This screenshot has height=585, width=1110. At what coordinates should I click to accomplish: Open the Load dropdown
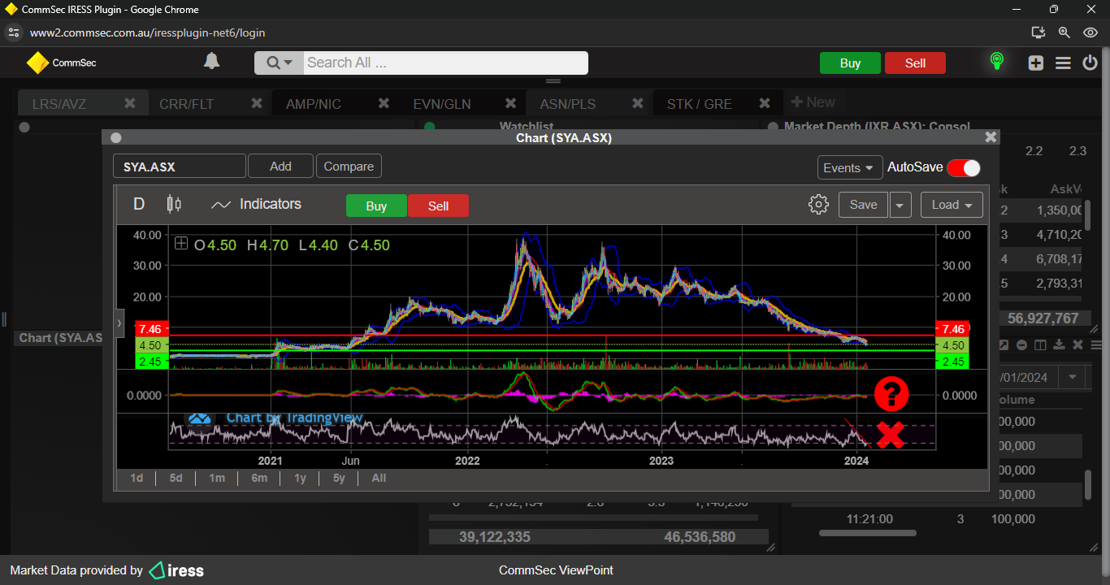coord(952,205)
